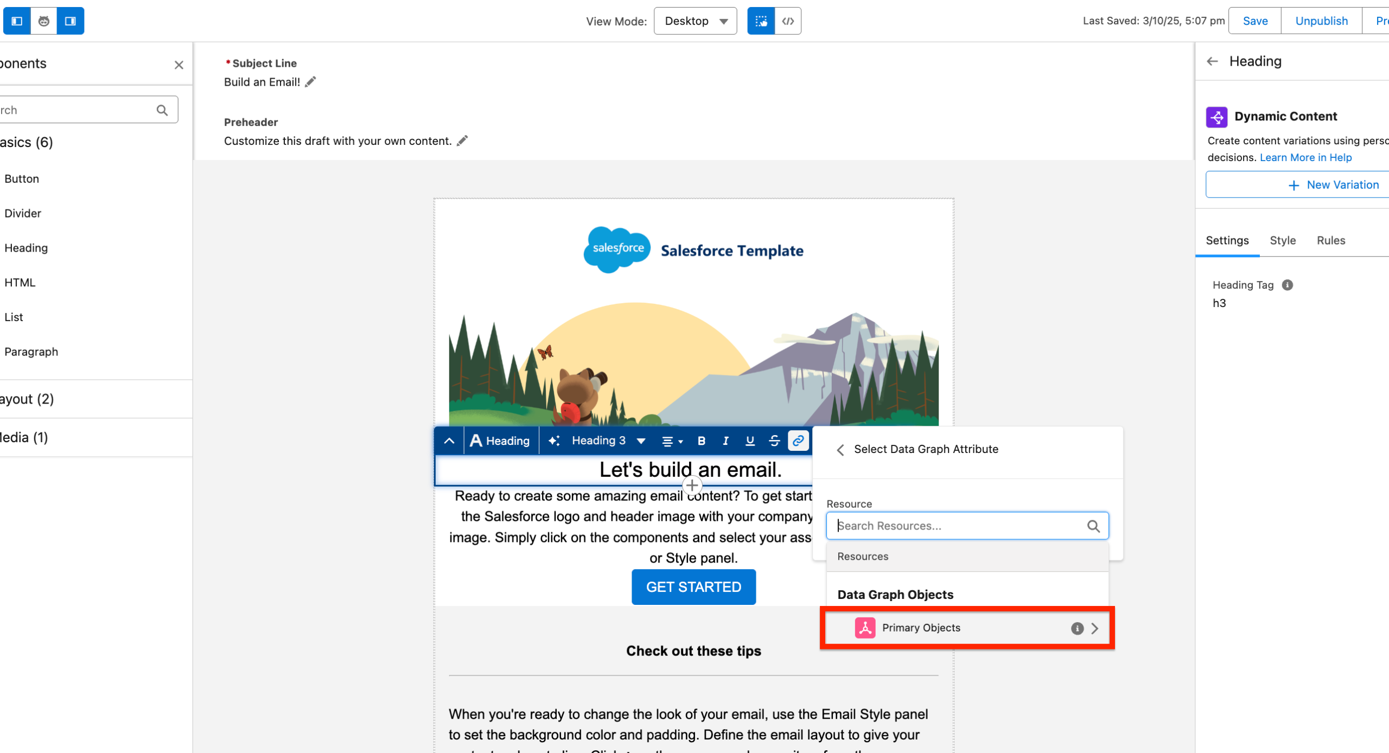Switch to the Style tab
Image resolution: width=1389 pixels, height=753 pixels.
tap(1282, 240)
